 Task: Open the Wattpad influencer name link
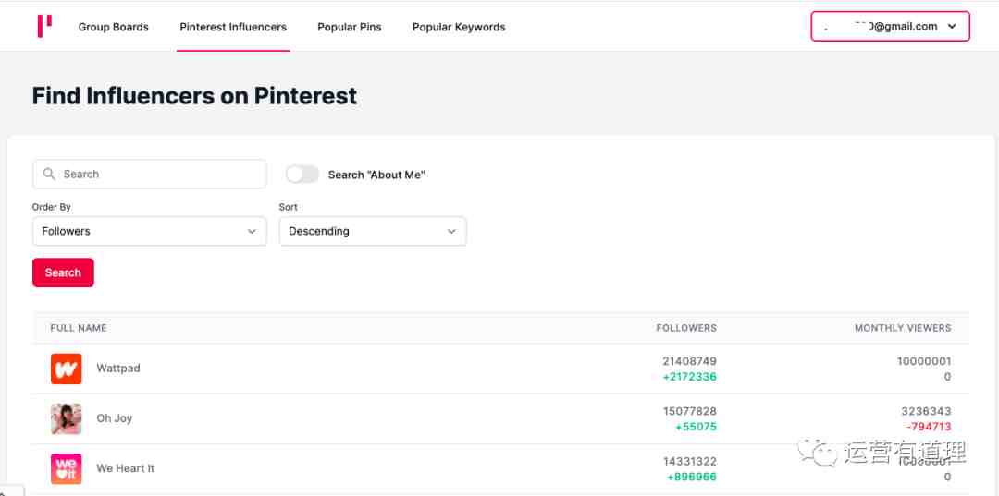[x=118, y=369]
